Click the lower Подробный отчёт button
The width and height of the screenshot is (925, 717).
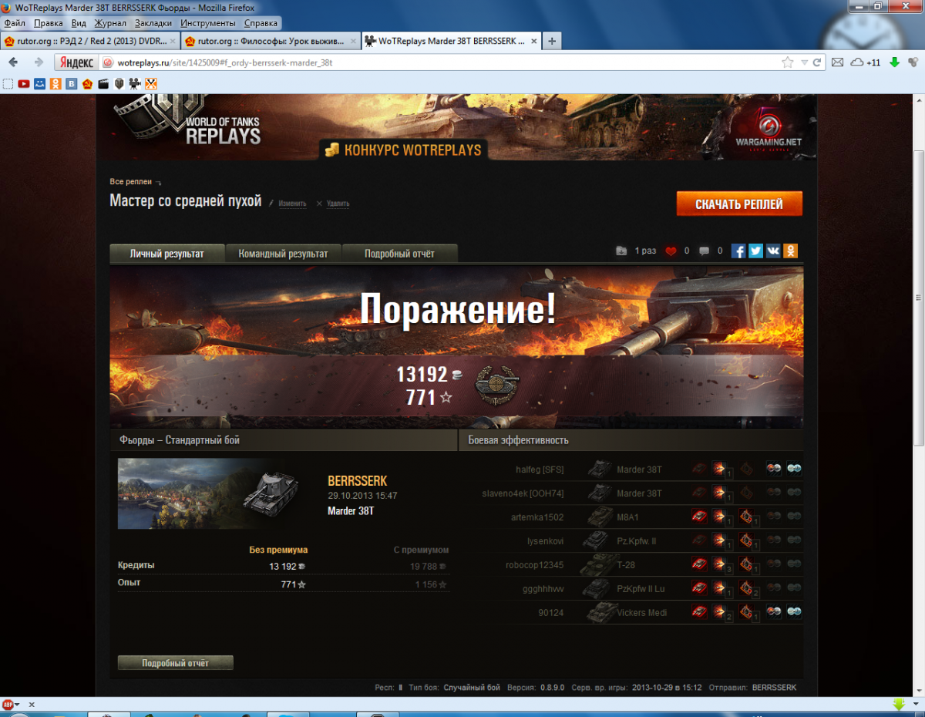click(x=175, y=663)
